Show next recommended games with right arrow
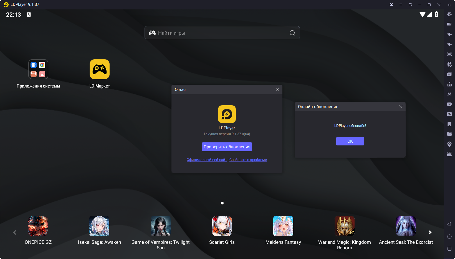This screenshot has height=259, width=455. pyautogui.click(x=430, y=232)
